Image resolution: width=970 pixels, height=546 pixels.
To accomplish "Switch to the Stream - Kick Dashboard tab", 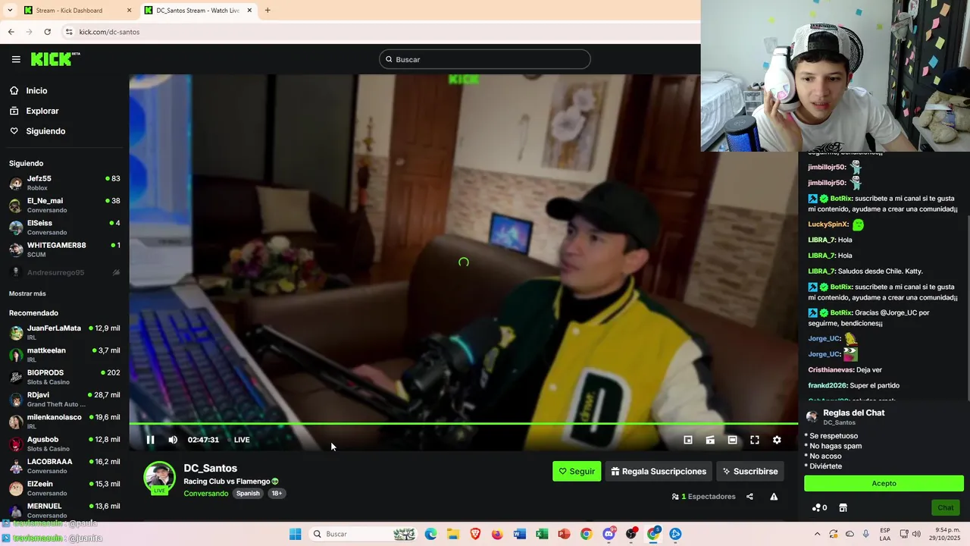I will [x=76, y=11].
